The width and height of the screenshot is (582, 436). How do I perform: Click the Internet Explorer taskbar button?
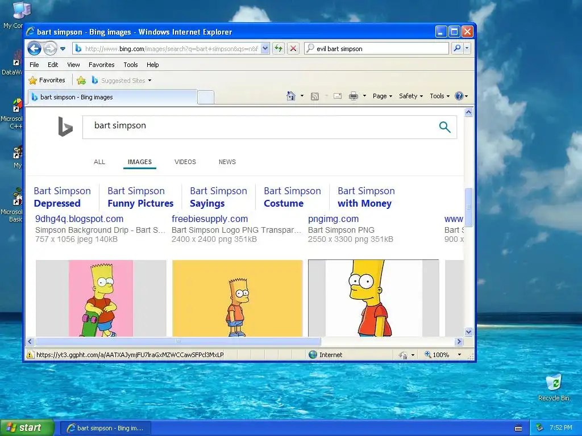coord(105,428)
